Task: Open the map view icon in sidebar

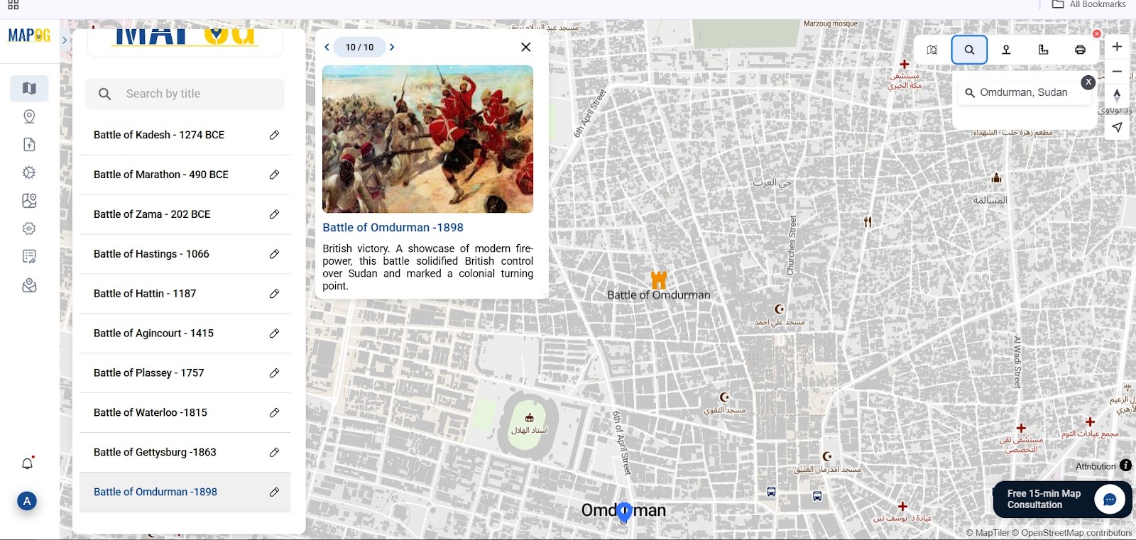Action: point(29,89)
